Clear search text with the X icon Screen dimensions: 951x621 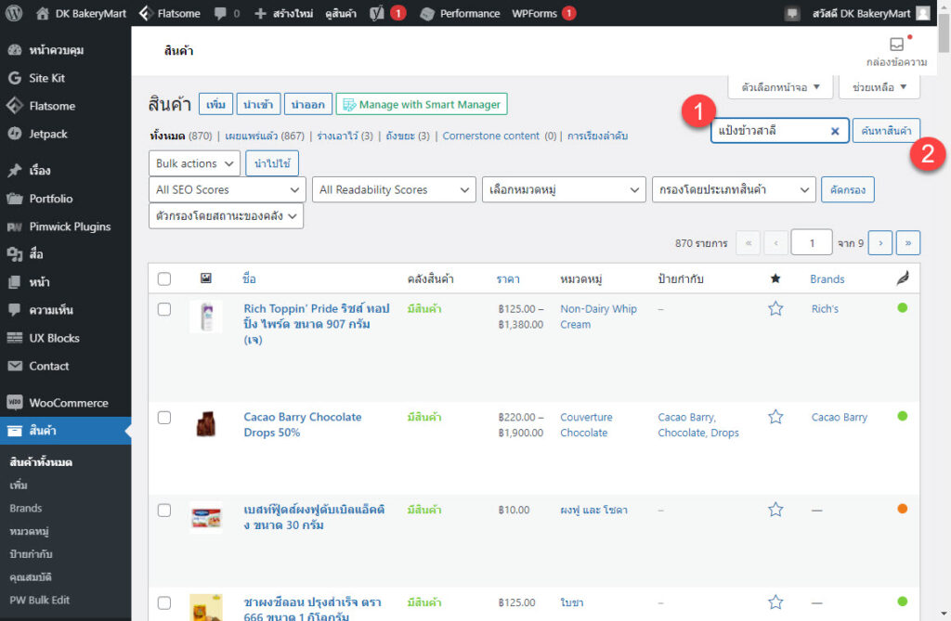click(835, 132)
